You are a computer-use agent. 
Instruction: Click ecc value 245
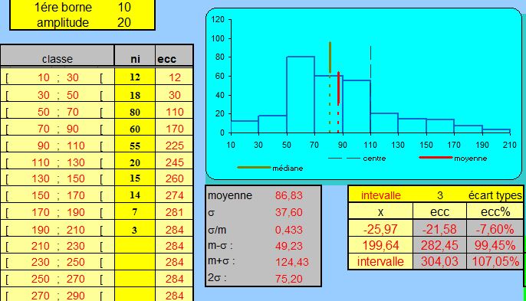[175, 162]
